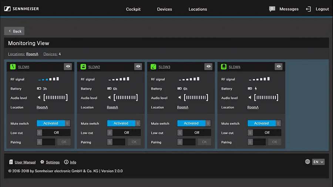Click the Sennheiser logo
This screenshot has width=333, height=187.
pyautogui.click(x=21, y=9)
